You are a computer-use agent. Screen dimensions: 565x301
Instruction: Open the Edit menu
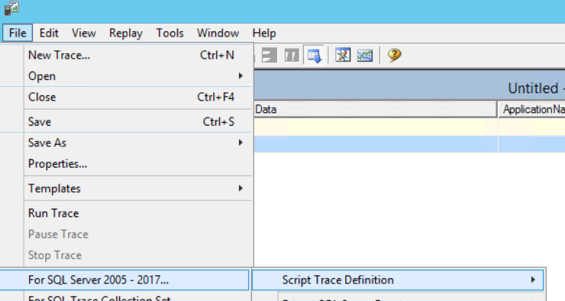[49, 33]
